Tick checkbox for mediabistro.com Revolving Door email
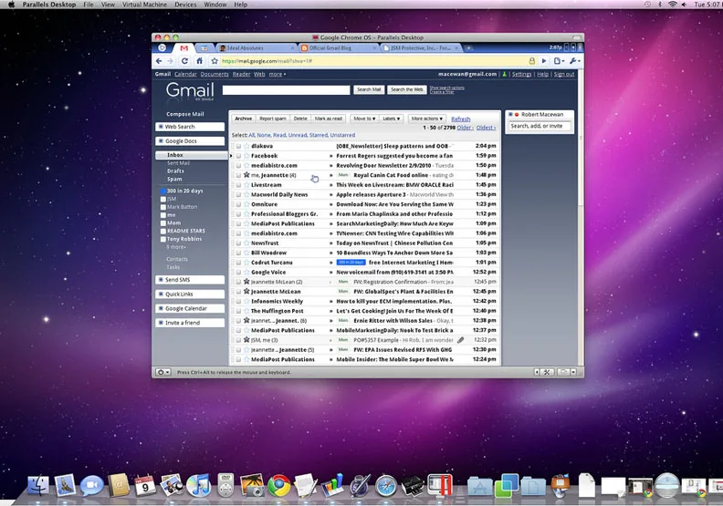Image resolution: width=723 pixels, height=506 pixels. pos(238,166)
